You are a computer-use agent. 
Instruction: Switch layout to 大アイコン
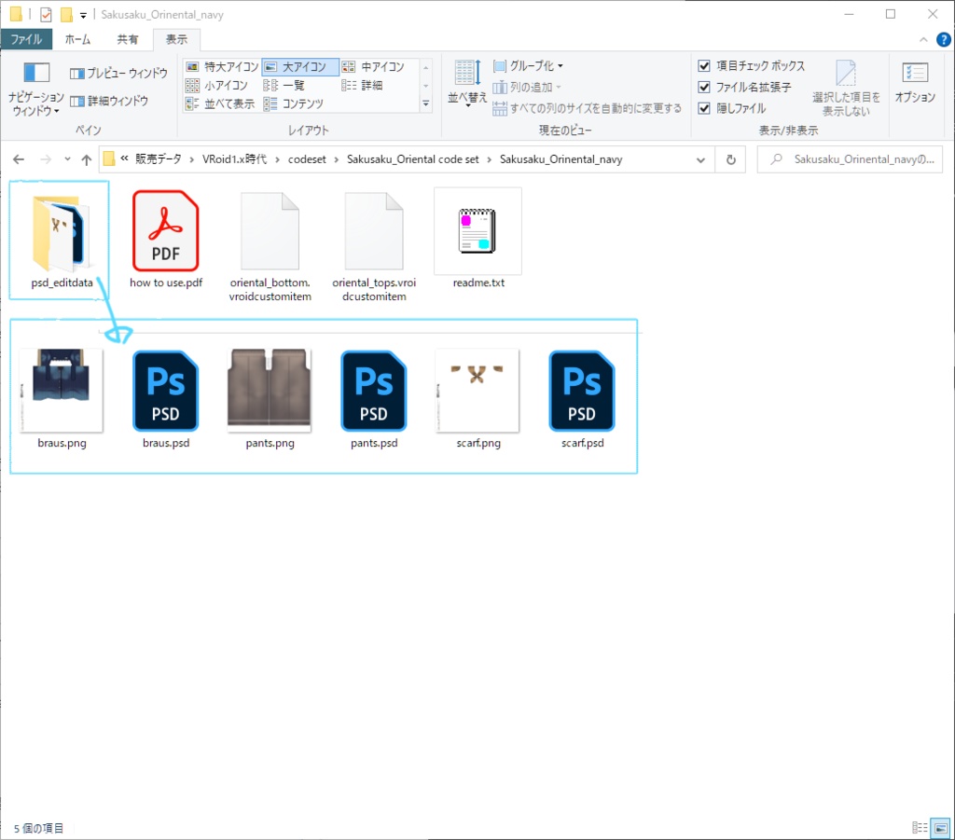coord(299,66)
